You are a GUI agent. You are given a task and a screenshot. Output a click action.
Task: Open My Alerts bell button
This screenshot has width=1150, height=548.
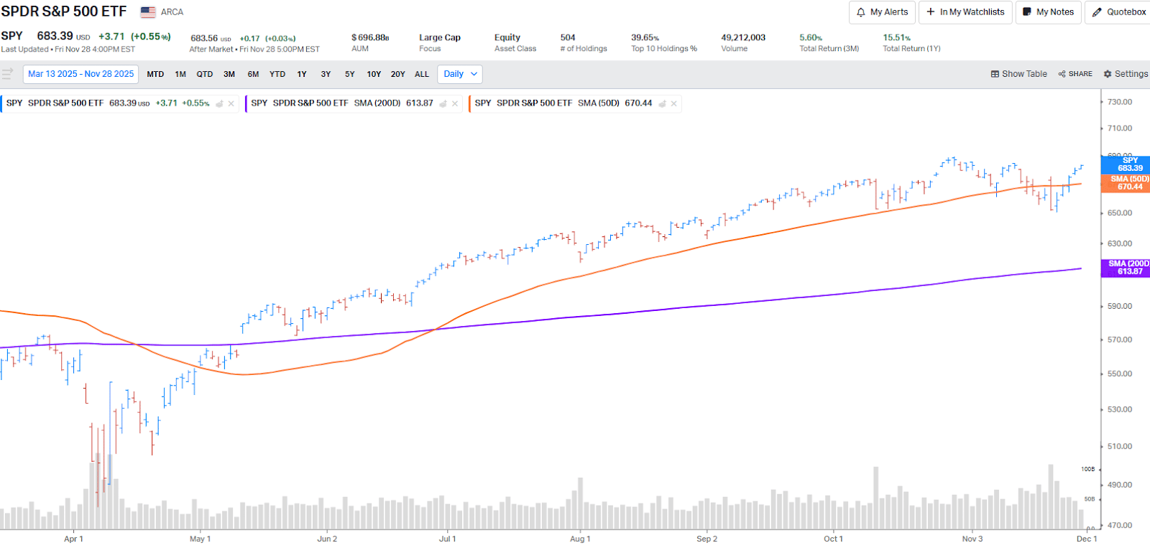point(882,12)
